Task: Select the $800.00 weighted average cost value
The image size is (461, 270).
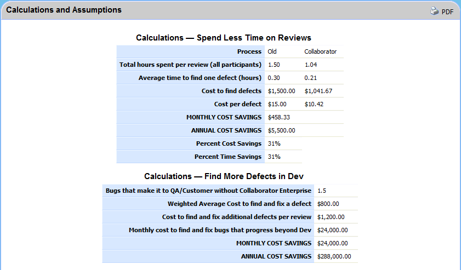Action: click(329, 204)
